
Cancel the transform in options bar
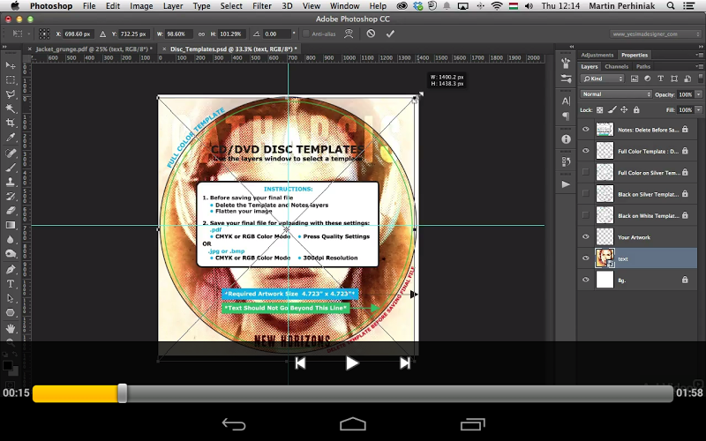371,34
